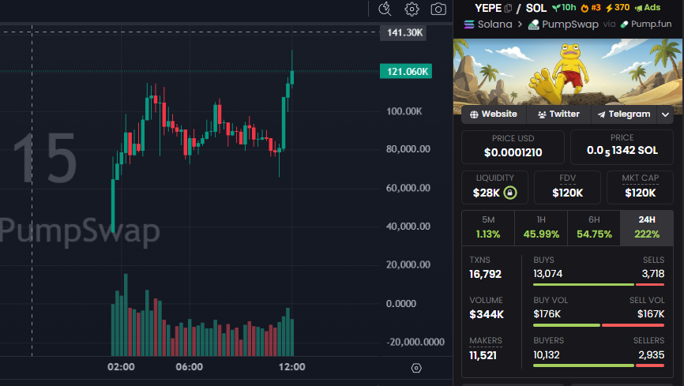Click the TXNS value 16,792
The image size is (684, 386).
[x=485, y=275]
